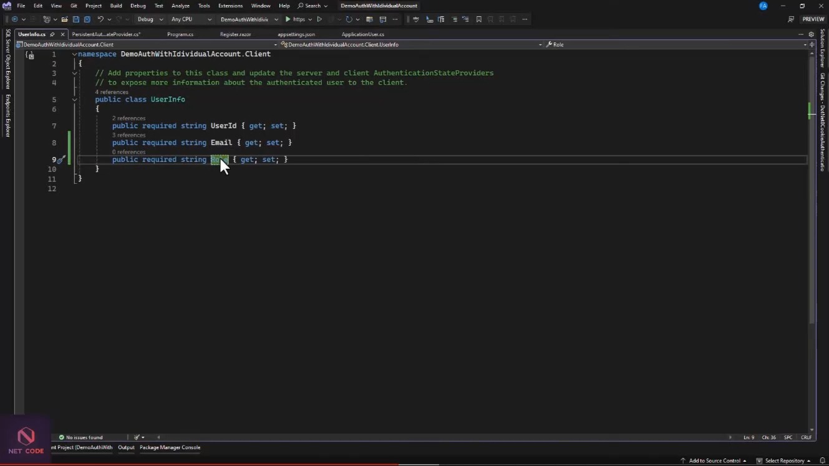Image resolution: width=829 pixels, height=466 pixels.
Task: Click the new project icon
Action: click(x=46, y=19)
